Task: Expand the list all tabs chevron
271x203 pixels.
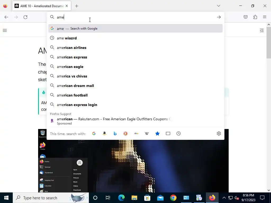Action: [219, 6]
